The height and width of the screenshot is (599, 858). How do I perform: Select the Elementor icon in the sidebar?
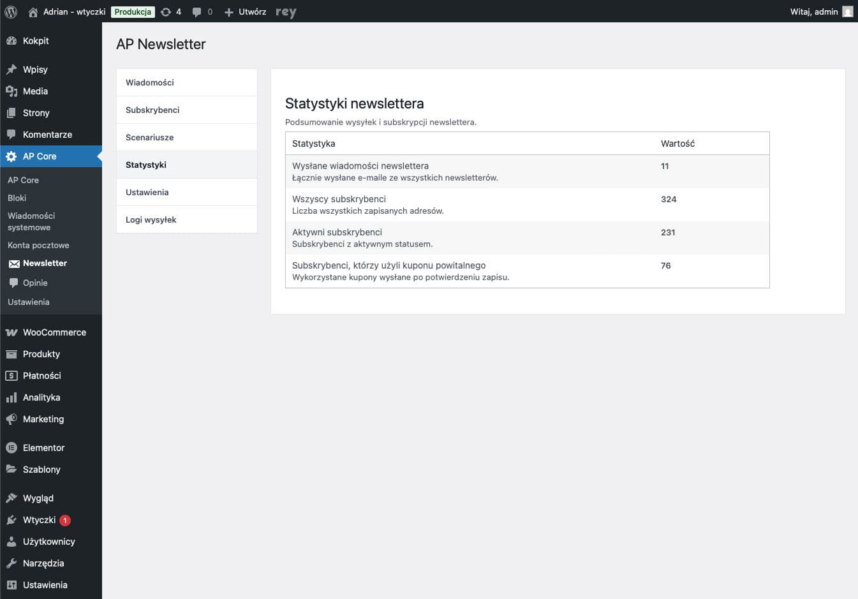11,447
